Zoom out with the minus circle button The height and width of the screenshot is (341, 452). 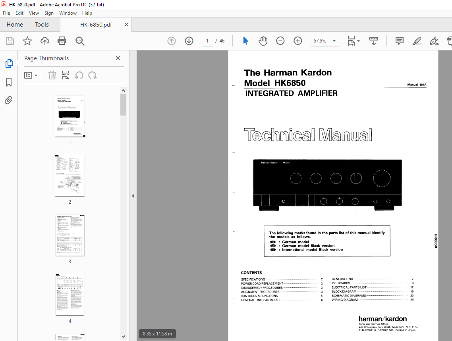[280, 41]
